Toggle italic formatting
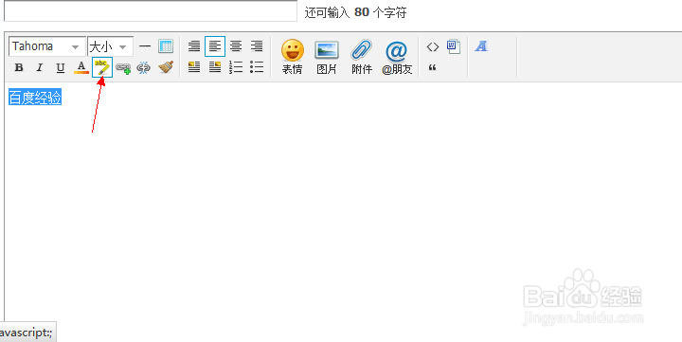682x342 pixels. [40, 67]
